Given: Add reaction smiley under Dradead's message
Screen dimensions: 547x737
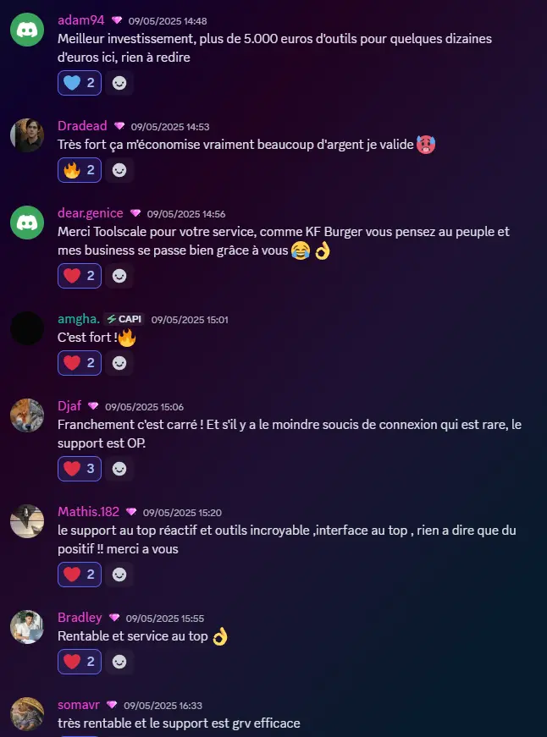Looking at the screenshot, I should pos(119,170).
